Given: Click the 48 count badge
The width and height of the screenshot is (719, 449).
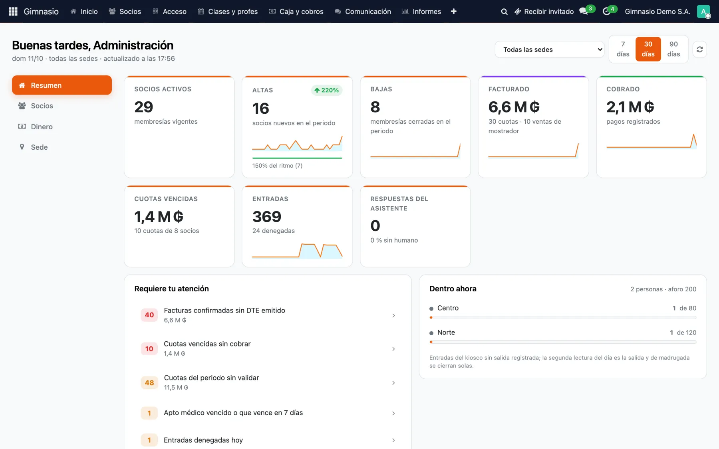Looking at the screenshot, I should click(x=149, y=383).
